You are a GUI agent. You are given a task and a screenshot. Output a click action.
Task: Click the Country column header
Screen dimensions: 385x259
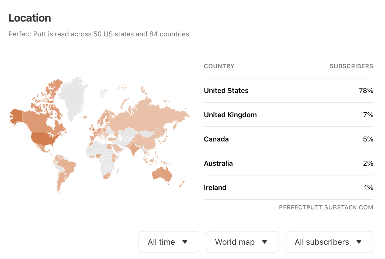[219, 66]
